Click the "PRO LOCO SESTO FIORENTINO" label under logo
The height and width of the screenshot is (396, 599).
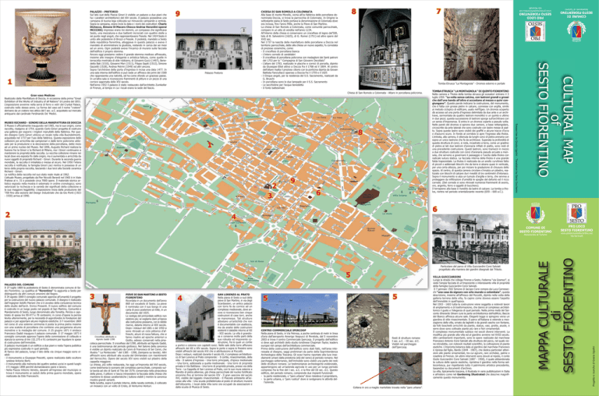pyautogui.click(x=576, y=228)
